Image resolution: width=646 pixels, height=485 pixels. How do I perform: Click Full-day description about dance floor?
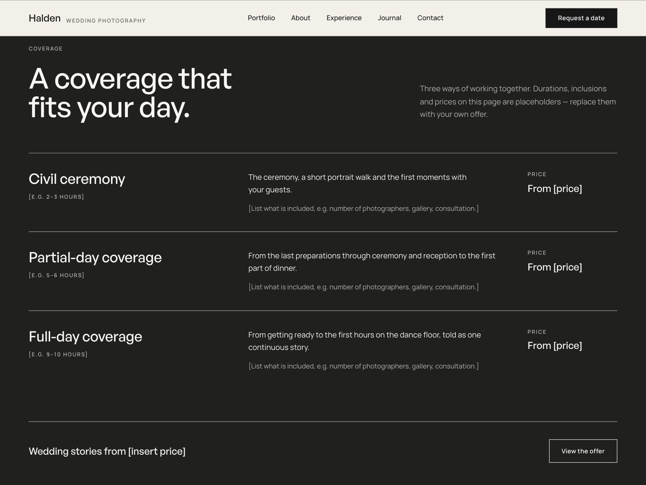[x=365, y=341]
